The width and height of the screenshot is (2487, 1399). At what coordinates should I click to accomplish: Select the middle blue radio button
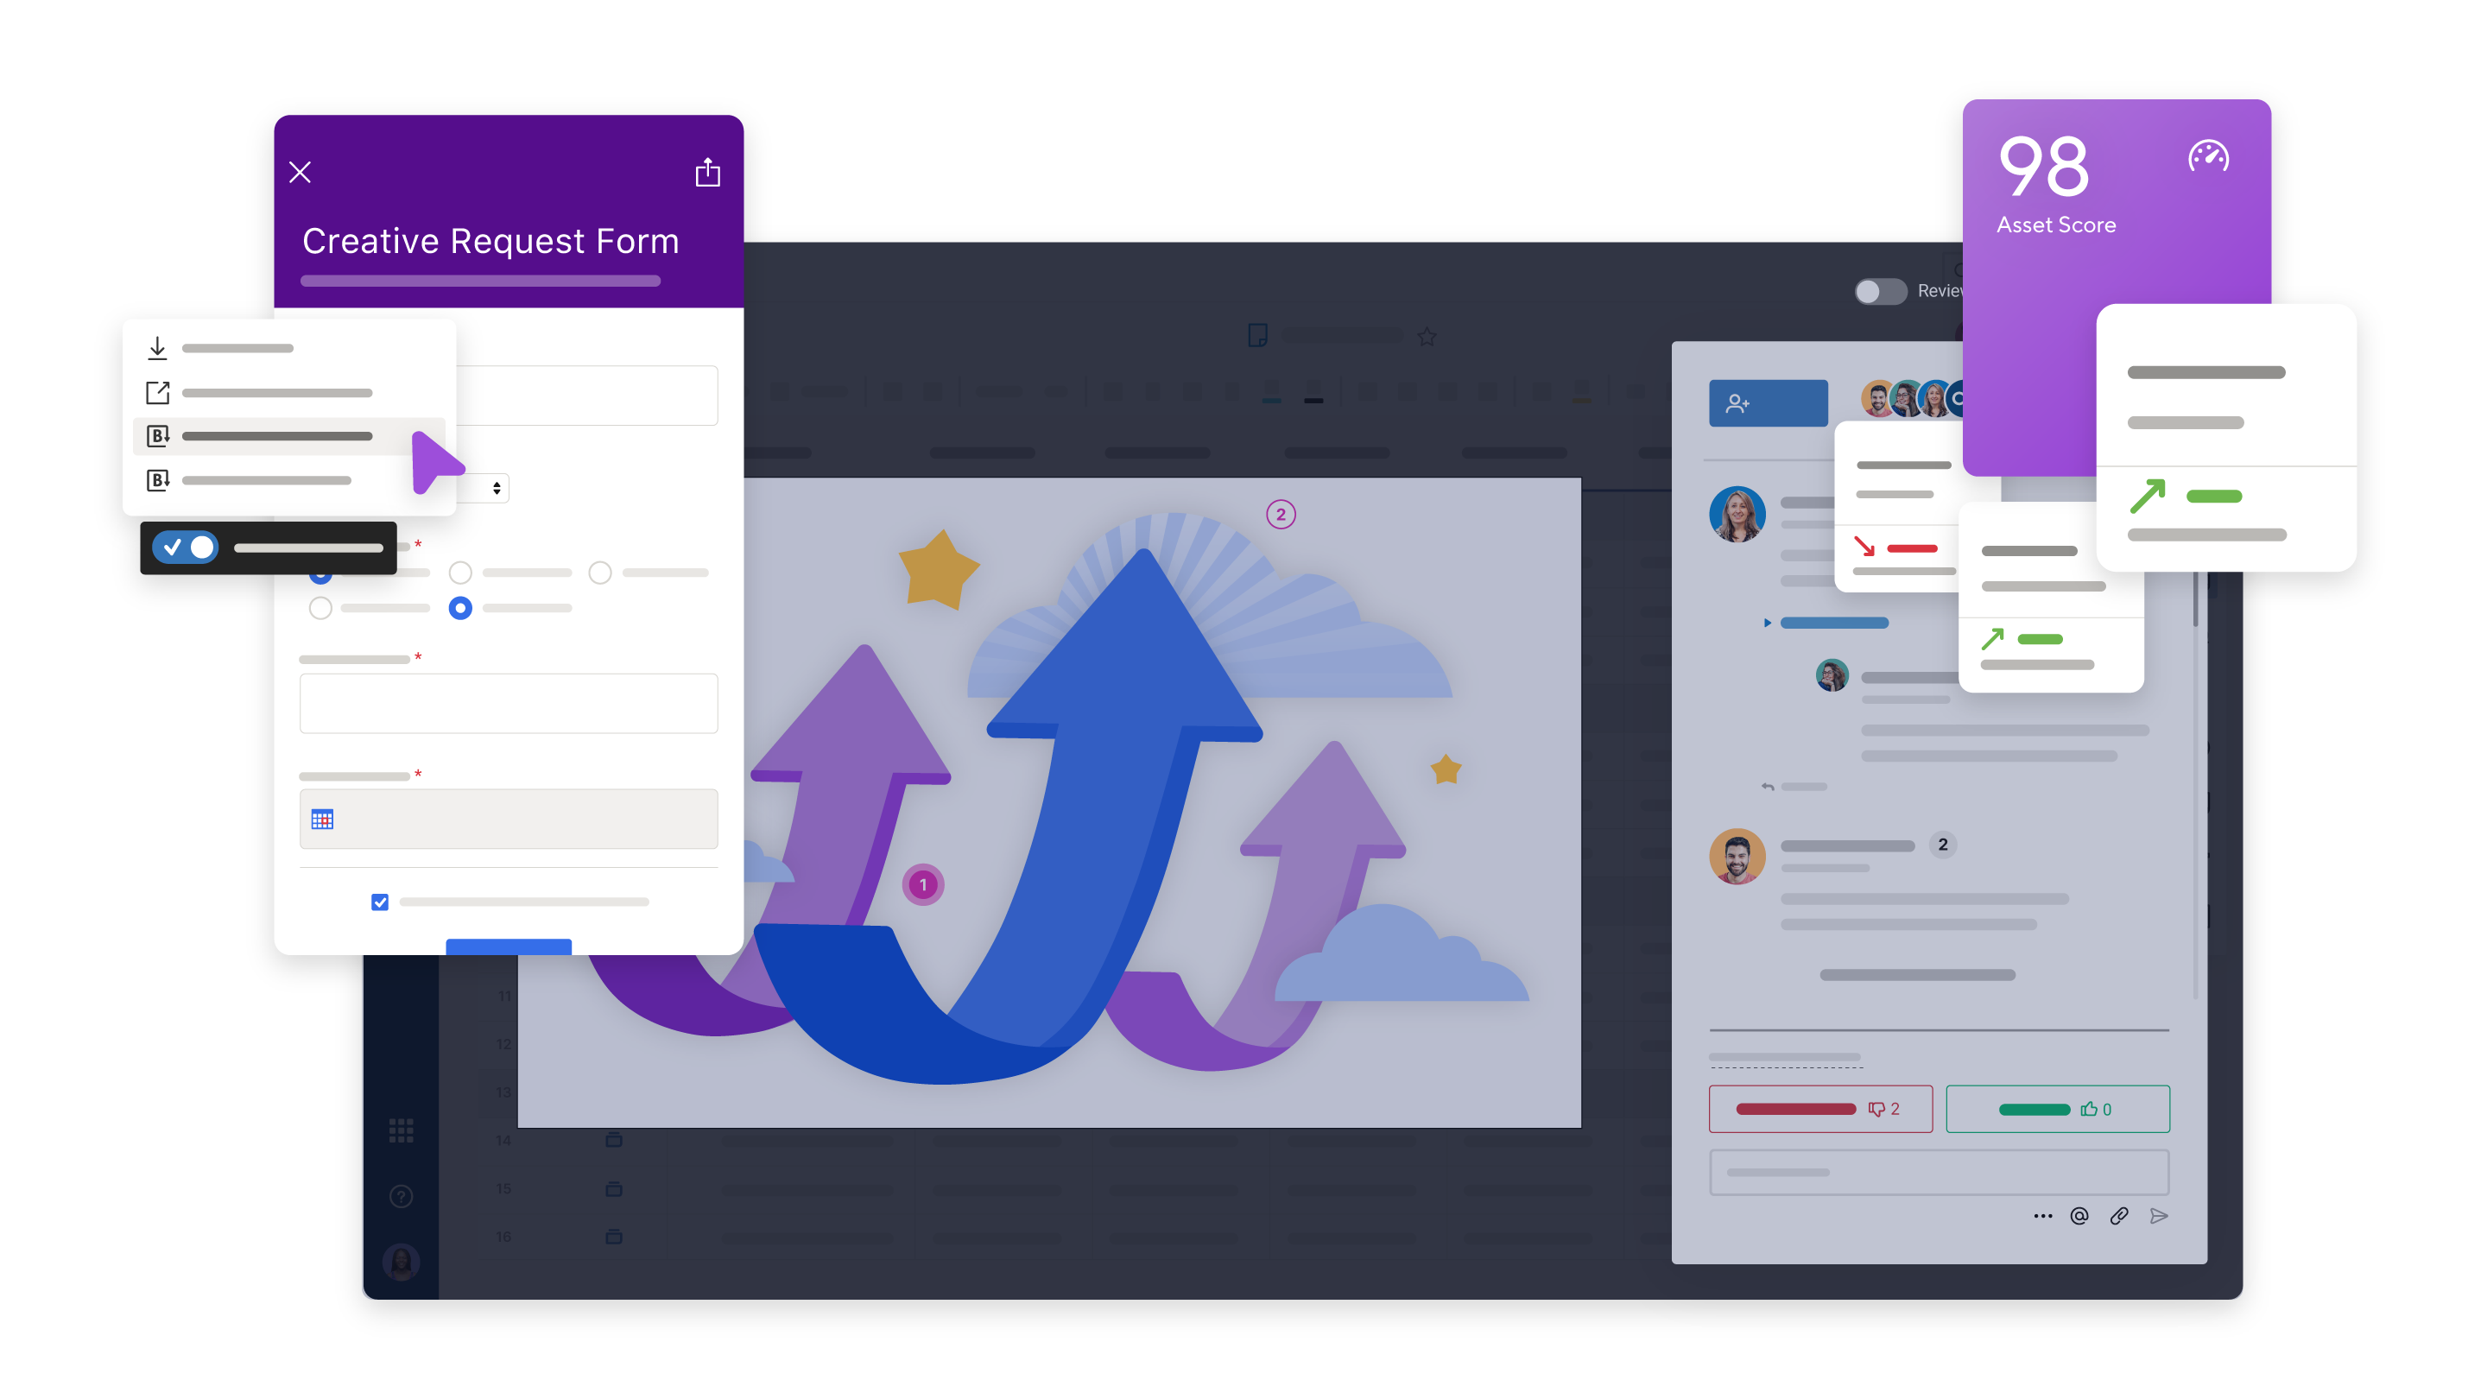pyautogui.click(x=459, y=608)
